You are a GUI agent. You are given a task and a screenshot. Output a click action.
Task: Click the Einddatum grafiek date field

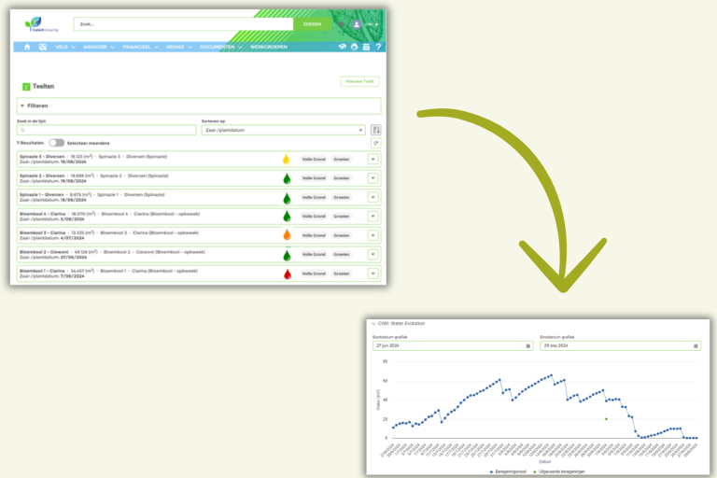click(x=620, y=345)
